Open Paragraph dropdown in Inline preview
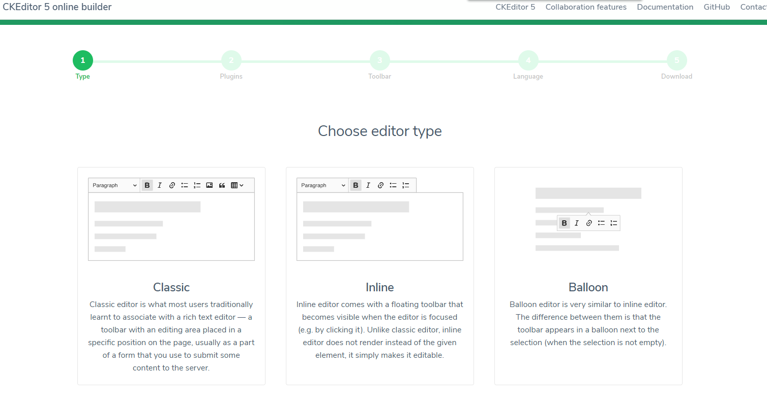Image resolution: width=767 pixels, height=406 pixels. [x=323, y=185]
